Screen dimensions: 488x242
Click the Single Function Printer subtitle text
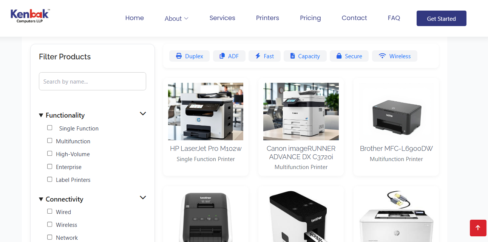pyautogui.click(x=206, y=159)
